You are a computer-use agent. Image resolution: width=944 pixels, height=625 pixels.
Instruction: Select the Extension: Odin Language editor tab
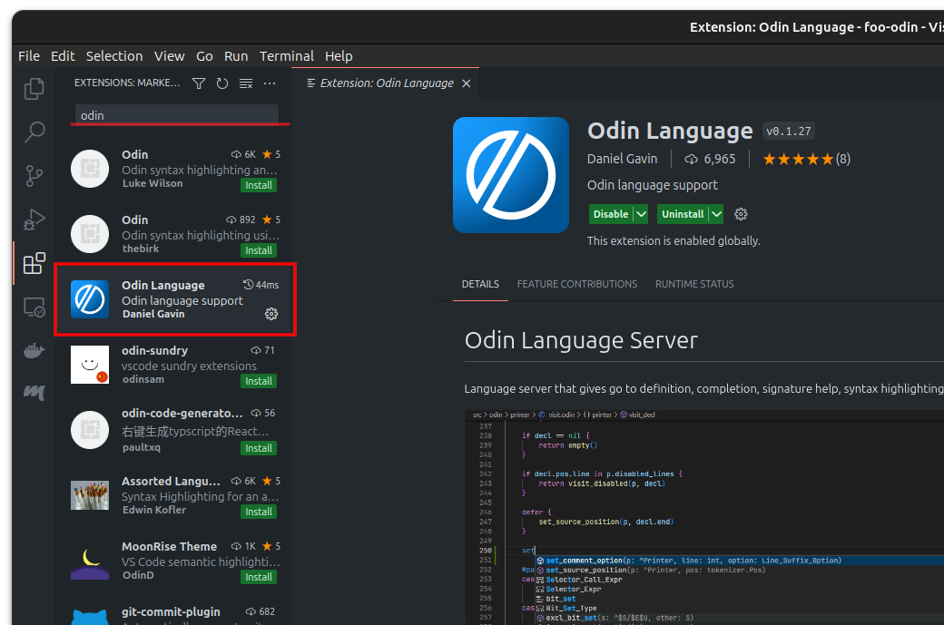386,83
